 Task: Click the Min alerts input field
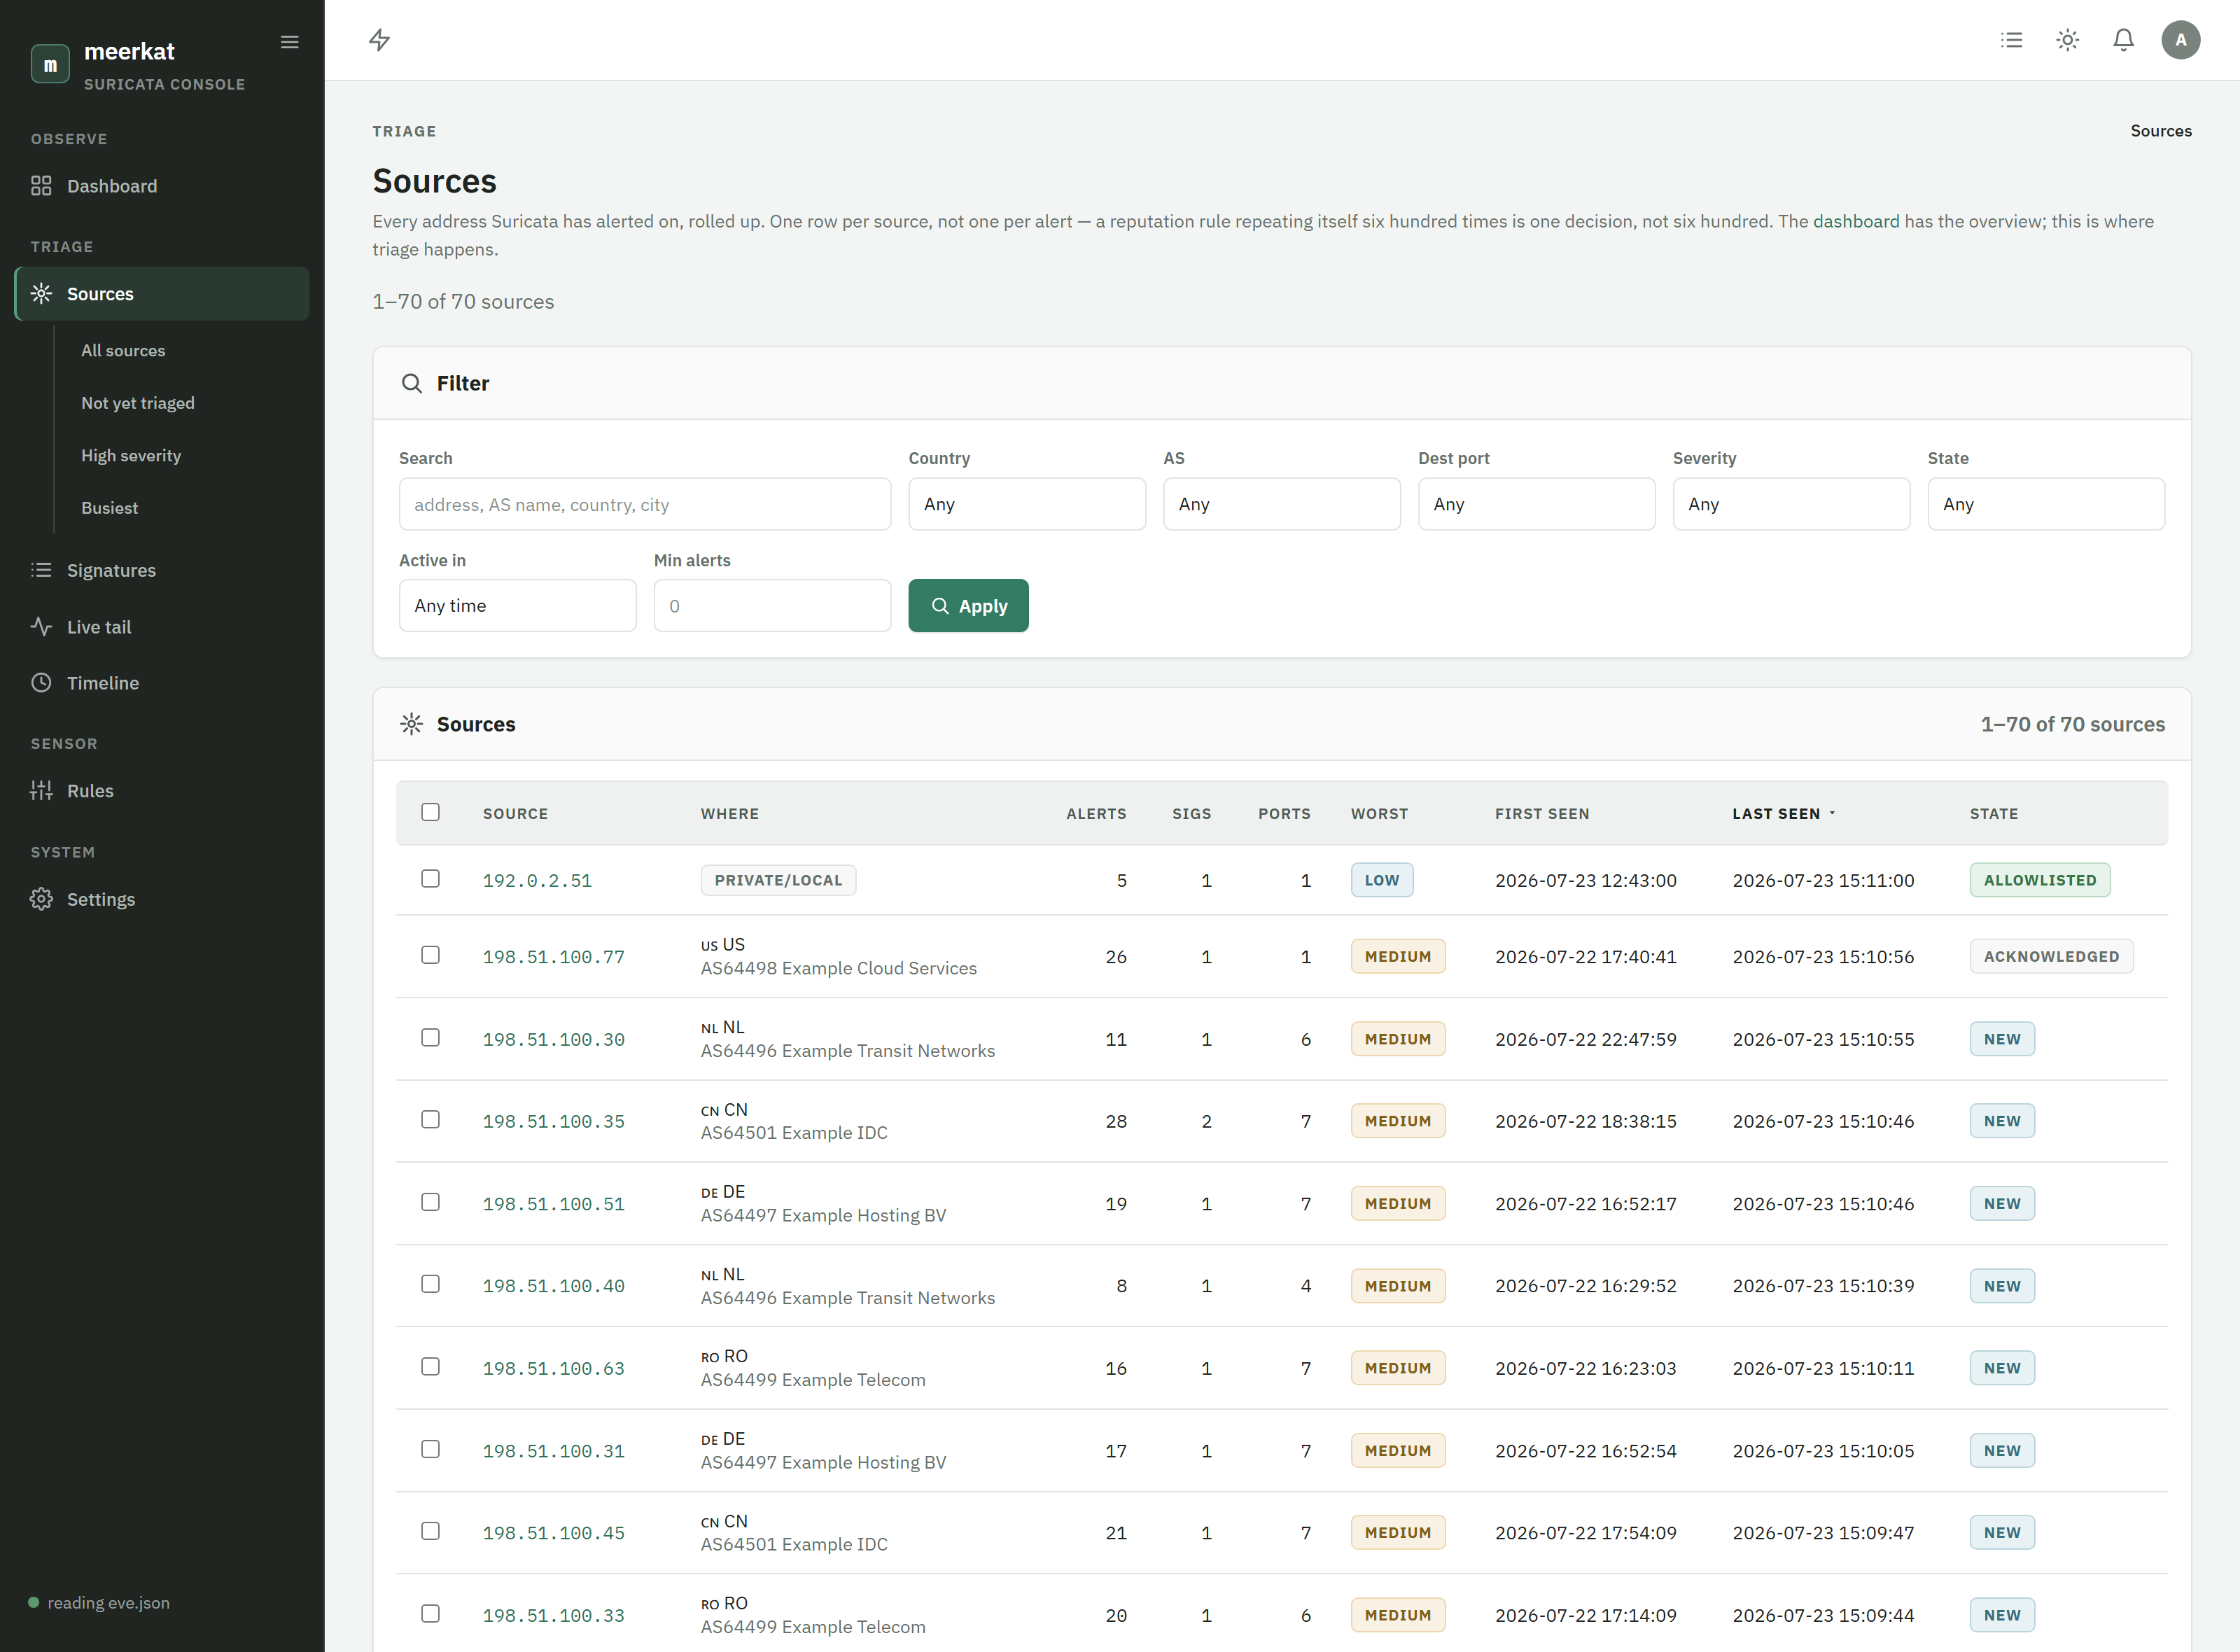click(x=772, y=606)
